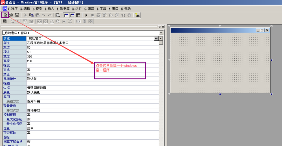Open the F.程序 menu
Image resolution: width=282 pixels, height=146 pixels.
click(13, 9)
